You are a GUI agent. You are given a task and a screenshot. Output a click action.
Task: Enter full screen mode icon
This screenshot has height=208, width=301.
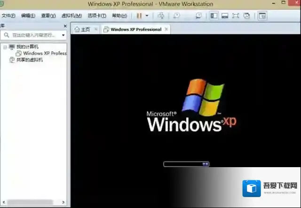click(236, 15)
